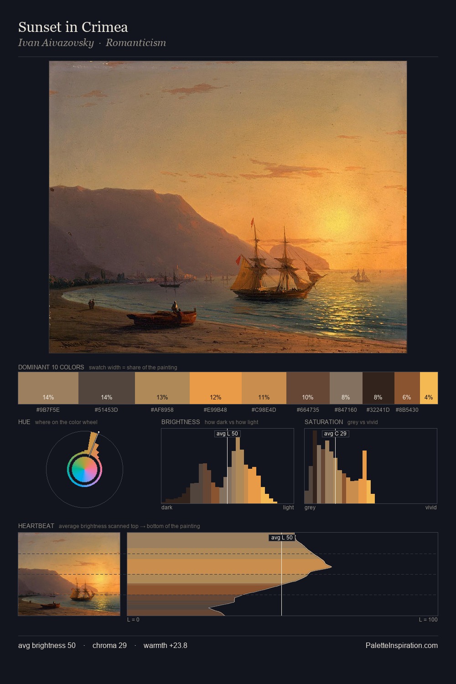Click the avg brightness 50 footer stat
Viewport: 456px width, 684px height.
[x=47, y=645]
